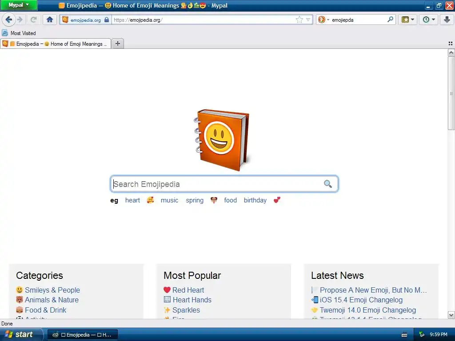The image size is (455, 341).
Task: Open the Mypal application menu
Action: tap(19, 5)
